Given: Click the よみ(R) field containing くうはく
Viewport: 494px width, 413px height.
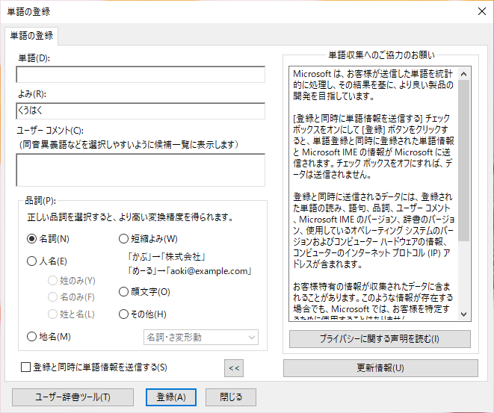Looking at the screenshot, I should tap(141, 111).
